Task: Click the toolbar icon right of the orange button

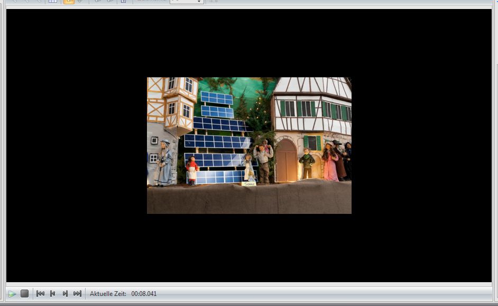Action: (x=80, y=2)
